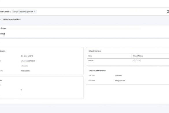Click the 172.17.22.4 network address
The height and width of the screenshot is (113, 169).
(x=137, y=61)
